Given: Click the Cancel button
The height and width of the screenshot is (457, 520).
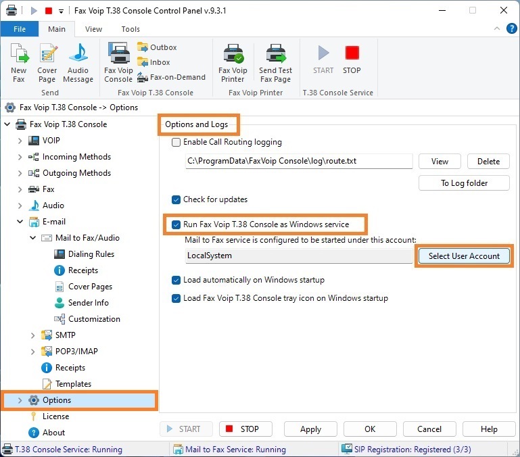Looking at the screenshot, I should (429, 429).
